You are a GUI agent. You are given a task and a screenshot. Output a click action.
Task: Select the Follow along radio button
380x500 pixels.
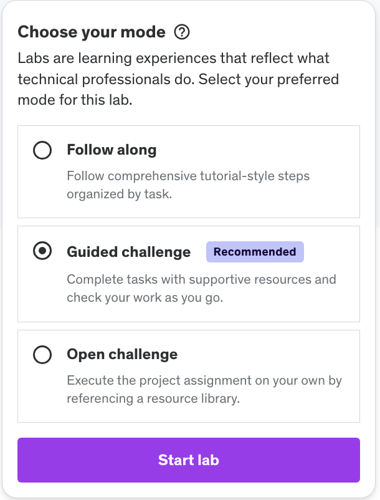click(42, 150)
